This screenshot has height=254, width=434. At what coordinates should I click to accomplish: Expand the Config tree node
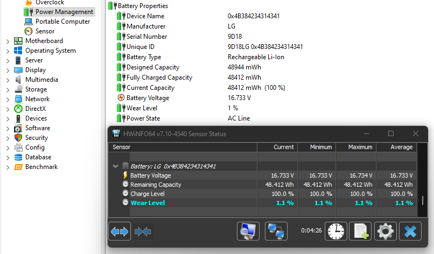[8, 148]
